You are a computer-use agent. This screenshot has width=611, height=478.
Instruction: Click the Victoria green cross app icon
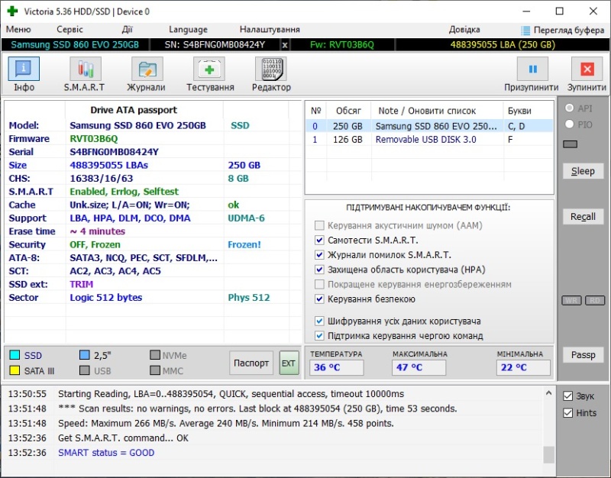tap(12, 11)
